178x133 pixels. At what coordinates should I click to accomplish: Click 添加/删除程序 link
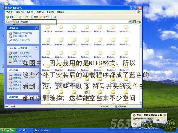[x=20, y=36]
